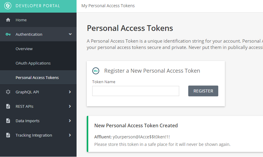The height and width of the screenshot is (157, 263).
Task: Select Personal Access Tokens sidebar item
Action: pos(38,77)
